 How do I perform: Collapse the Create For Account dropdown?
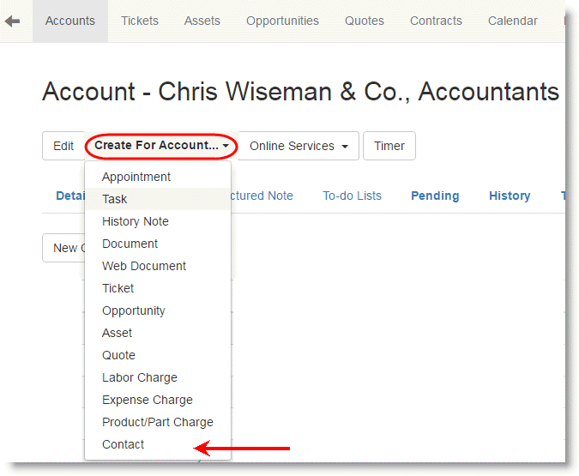tap(161, 146)
